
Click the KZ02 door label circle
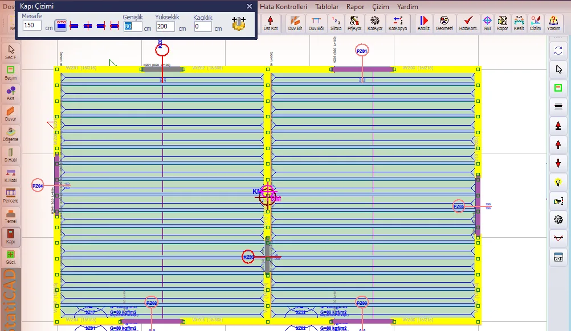click(x=248, y=257)
